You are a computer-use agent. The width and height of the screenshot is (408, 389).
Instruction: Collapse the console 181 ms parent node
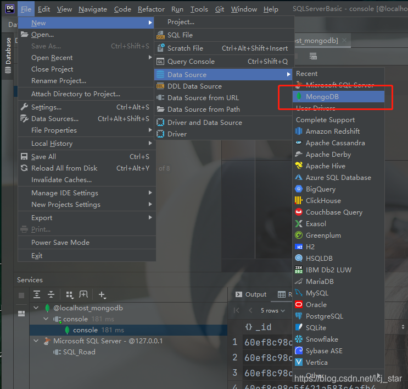click(46, 319)
